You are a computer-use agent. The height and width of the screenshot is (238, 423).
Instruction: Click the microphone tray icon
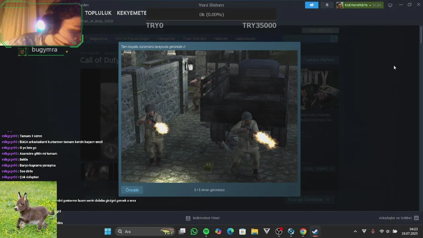373,231
